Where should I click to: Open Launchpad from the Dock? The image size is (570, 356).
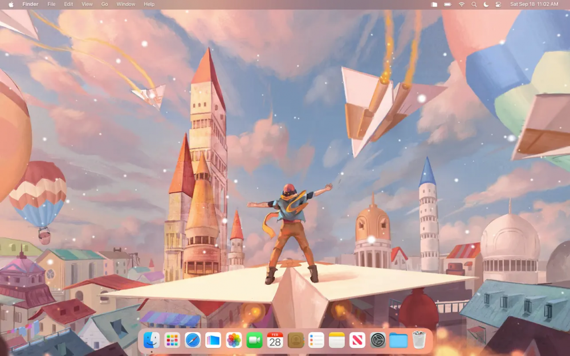click(171, 341)
